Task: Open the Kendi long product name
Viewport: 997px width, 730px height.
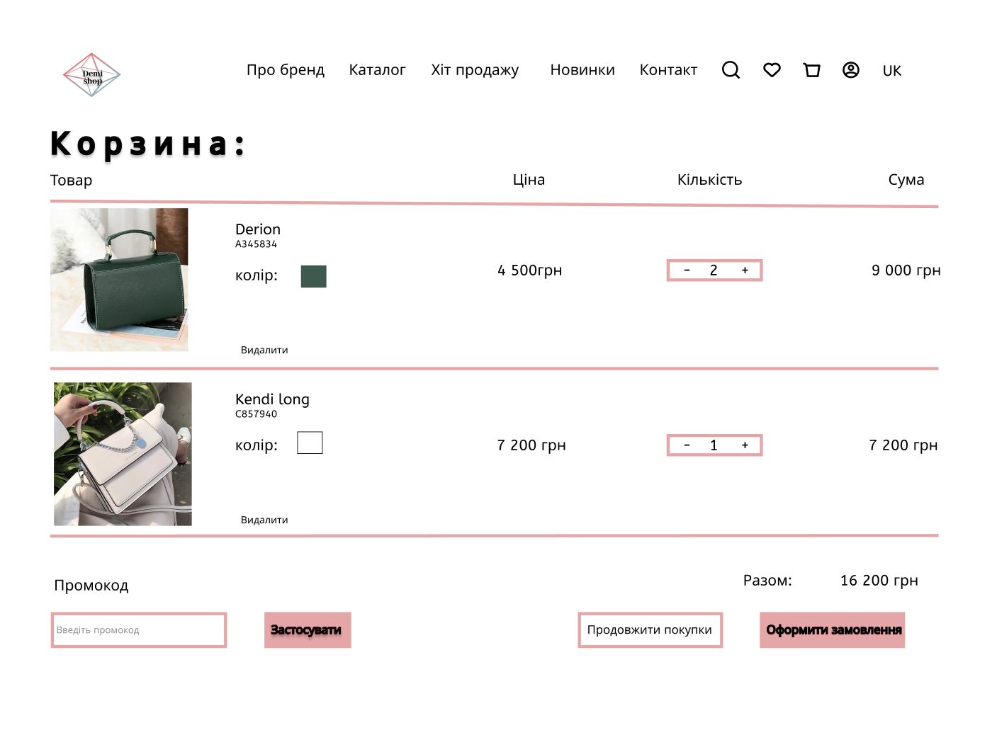Action: [272, 399]
